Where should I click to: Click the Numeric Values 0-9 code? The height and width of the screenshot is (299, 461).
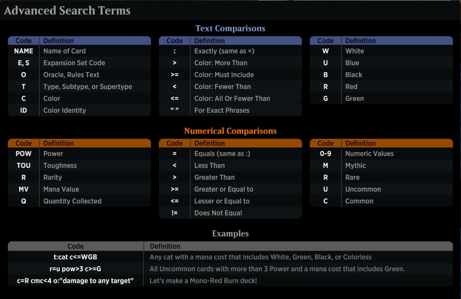[325, 153]
